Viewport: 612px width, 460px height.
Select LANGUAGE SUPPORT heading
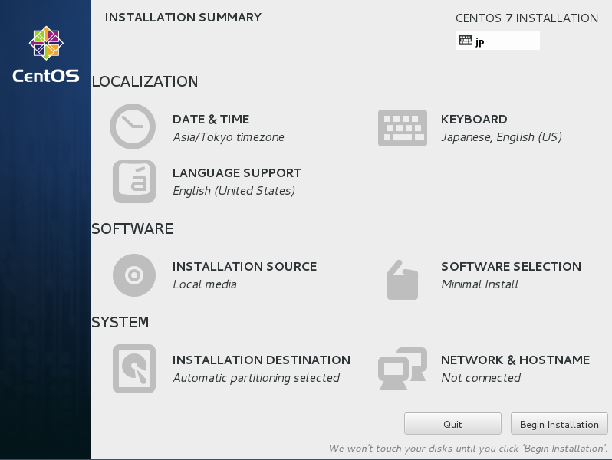coord(237,172)
